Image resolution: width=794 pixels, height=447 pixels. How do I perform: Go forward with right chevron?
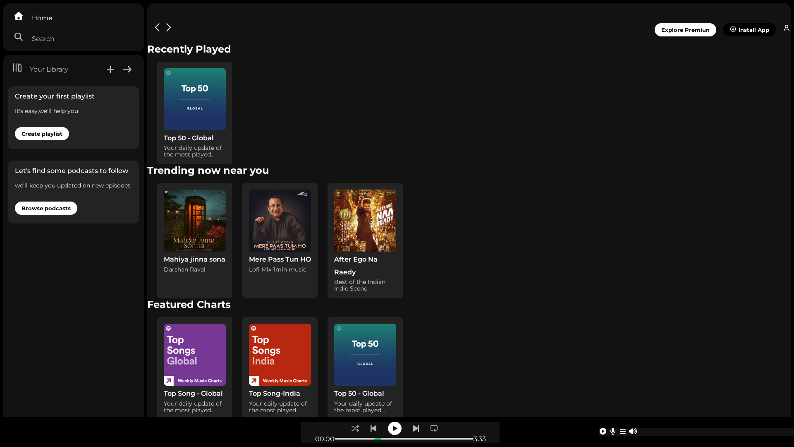tap(169, 27)
